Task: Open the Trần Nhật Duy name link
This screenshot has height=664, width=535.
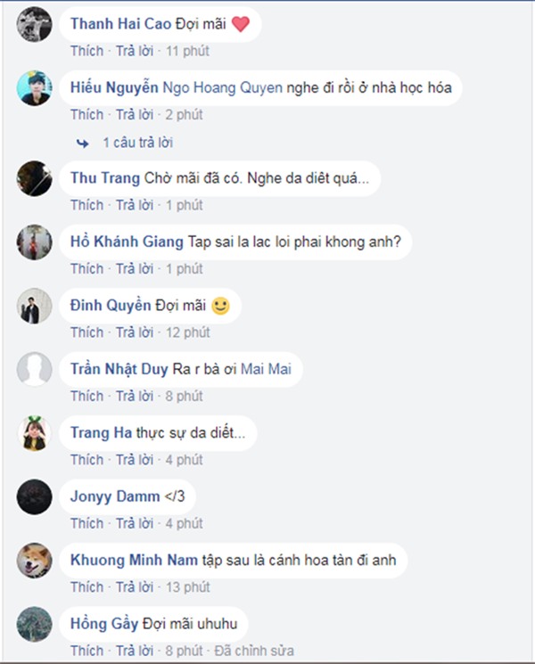Action: (119, 370)
